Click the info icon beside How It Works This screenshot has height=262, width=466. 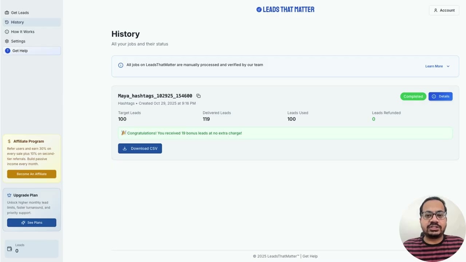[x=7, y=32]
